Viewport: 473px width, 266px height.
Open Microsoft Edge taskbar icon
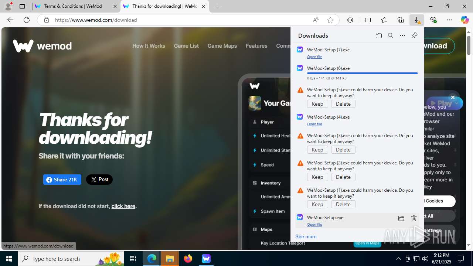152,259
